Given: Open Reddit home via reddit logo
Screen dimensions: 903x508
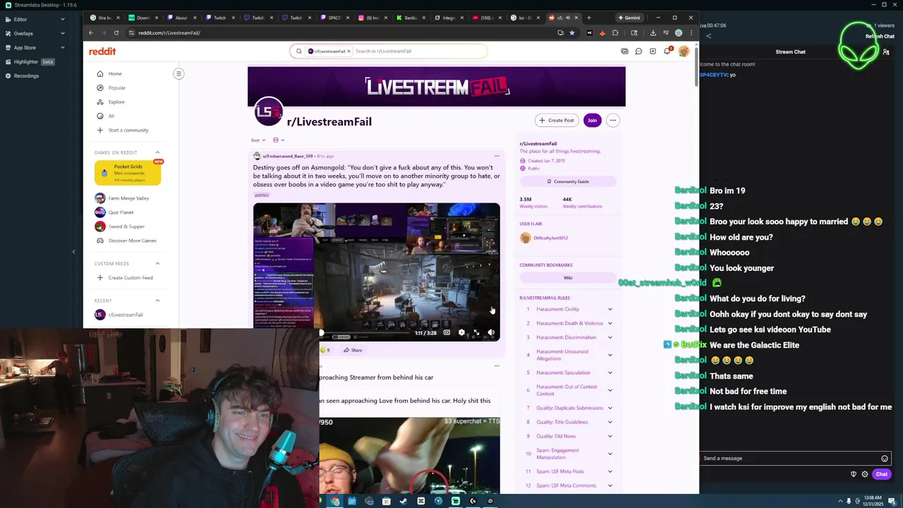Looking at the screenshot, I should [x=102, y=52].
